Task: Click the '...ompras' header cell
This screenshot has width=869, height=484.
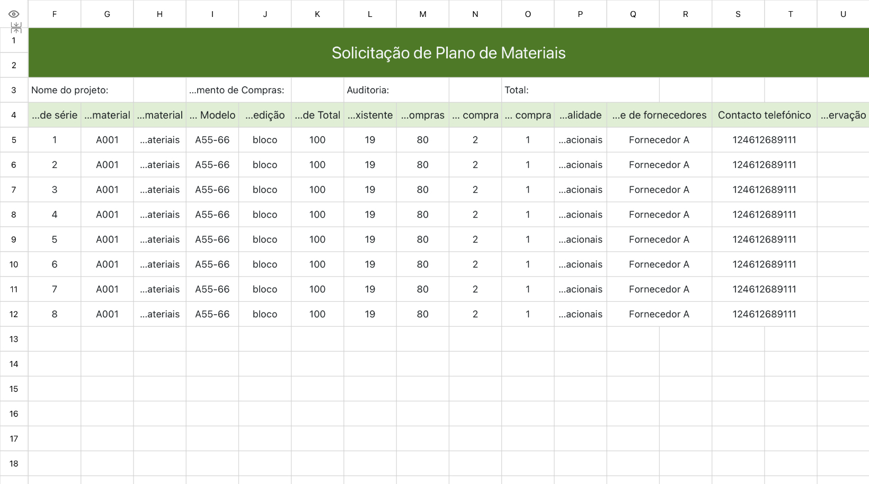Action: pos(423,115)
